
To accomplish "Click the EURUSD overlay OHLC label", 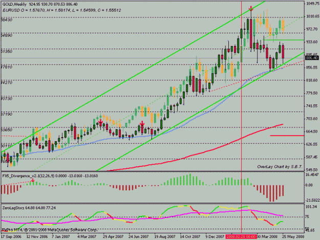I will (61, 10).
